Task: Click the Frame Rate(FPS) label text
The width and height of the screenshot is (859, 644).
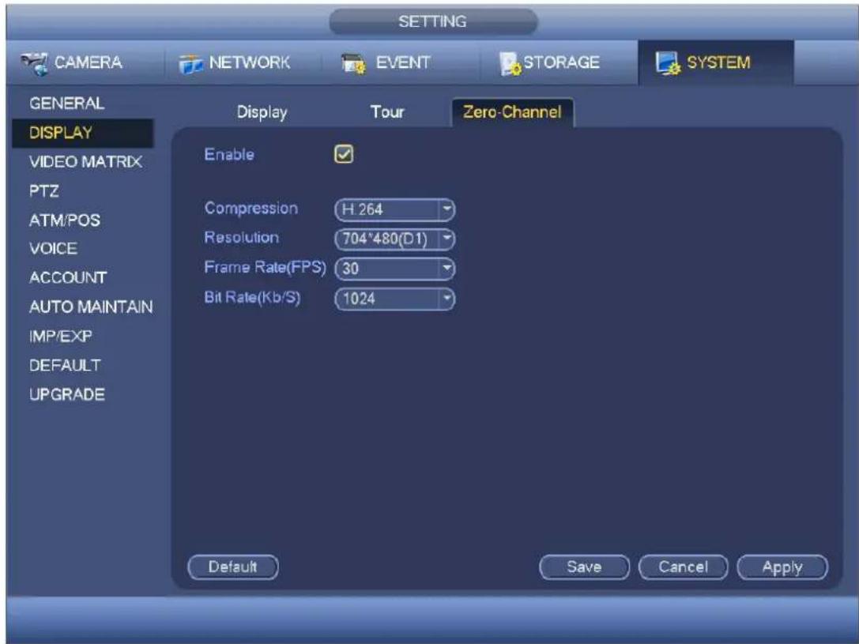Action: tap(266, 267)
